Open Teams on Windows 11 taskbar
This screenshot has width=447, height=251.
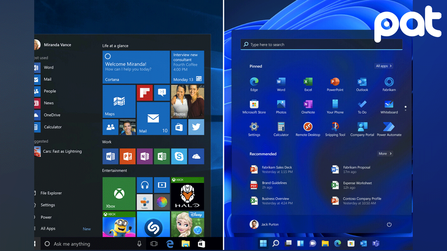[x=376, y=243]
